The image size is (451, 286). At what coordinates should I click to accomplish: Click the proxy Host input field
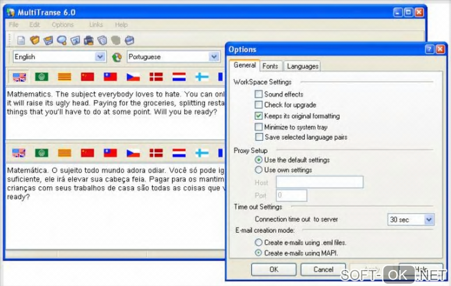pos(320,182)
